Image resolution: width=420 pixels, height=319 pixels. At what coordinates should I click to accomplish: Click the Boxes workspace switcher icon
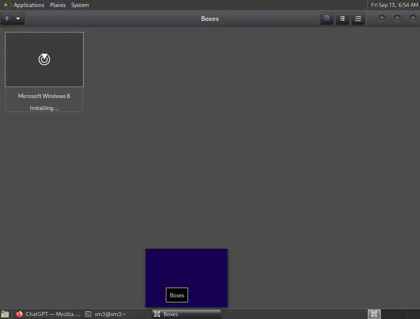(374, 314)
